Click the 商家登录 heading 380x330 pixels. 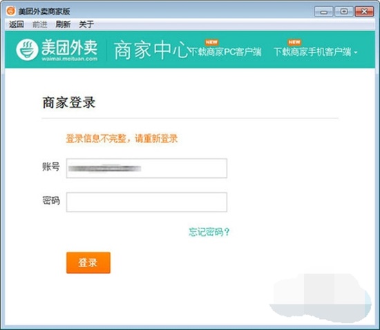click(x=69, y=102)
